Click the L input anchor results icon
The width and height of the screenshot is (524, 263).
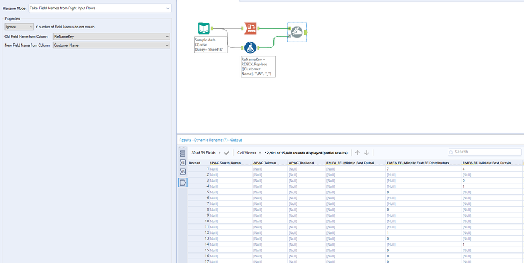[x=182, y=162]
